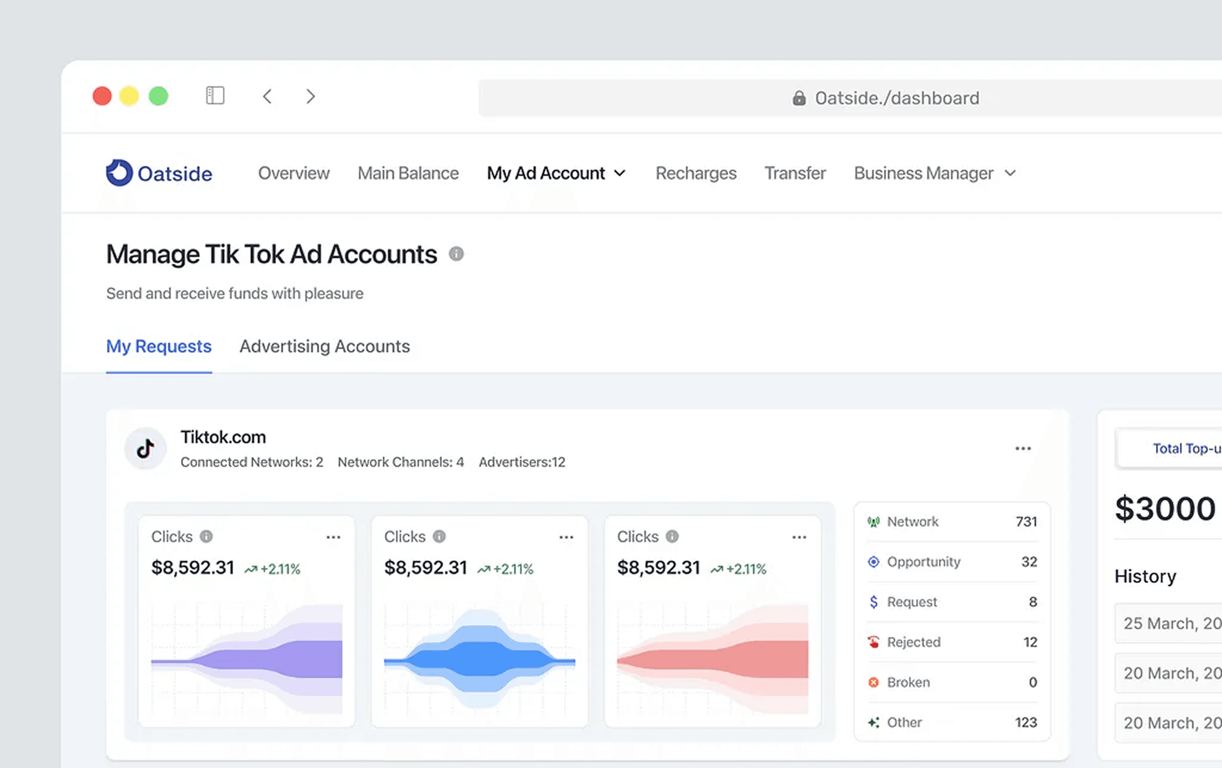Go back with the browser arrow
The height and width of the screenshot is (768, 1222).
(267, 96)
